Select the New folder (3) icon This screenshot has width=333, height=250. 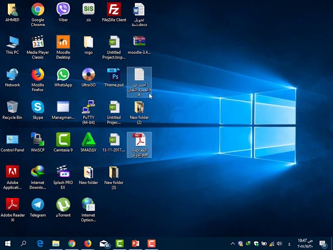tap(114, 178)
